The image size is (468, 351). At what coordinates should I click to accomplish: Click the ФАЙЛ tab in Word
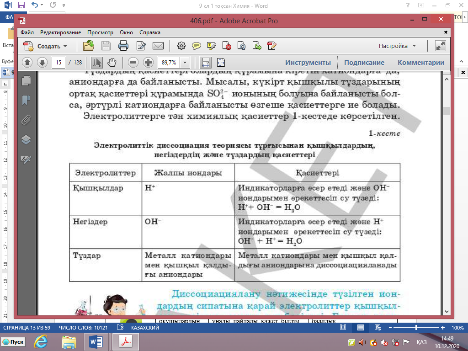(9, 17)
